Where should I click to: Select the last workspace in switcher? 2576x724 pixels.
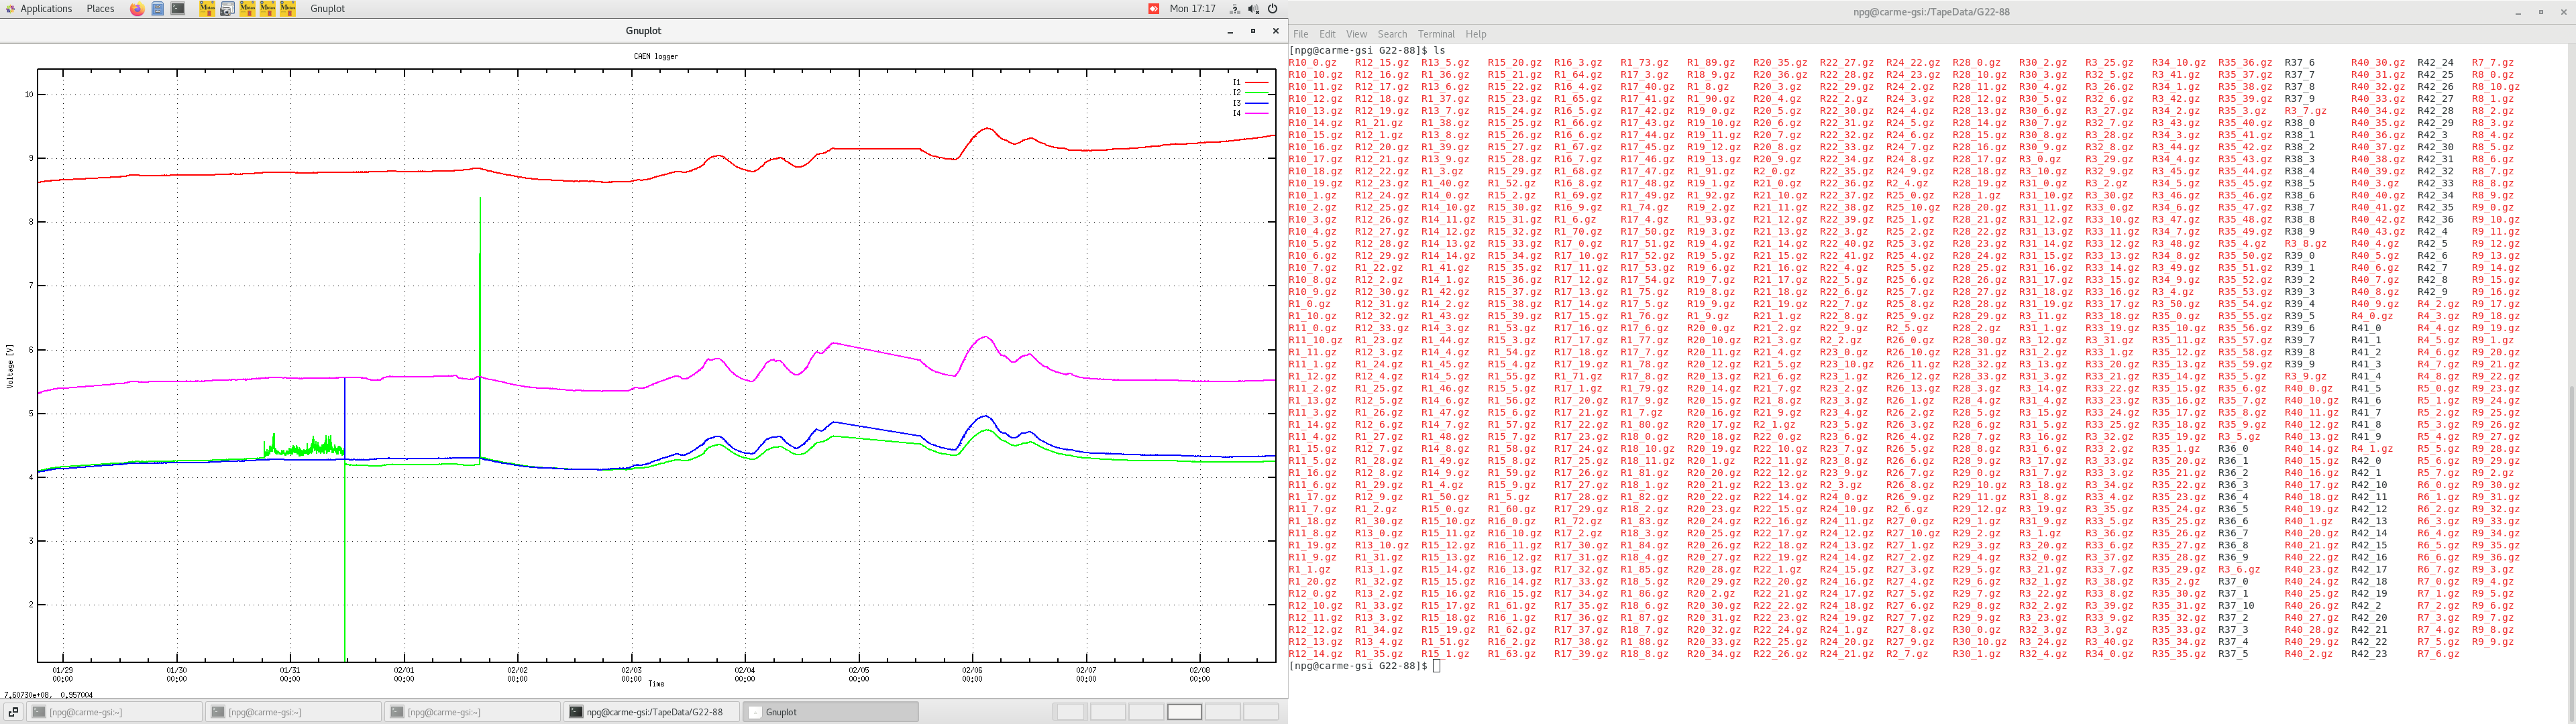click(x=1260, y=712)
